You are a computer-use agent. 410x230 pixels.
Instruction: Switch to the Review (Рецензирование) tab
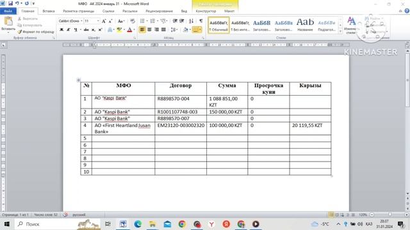point(159,11)
